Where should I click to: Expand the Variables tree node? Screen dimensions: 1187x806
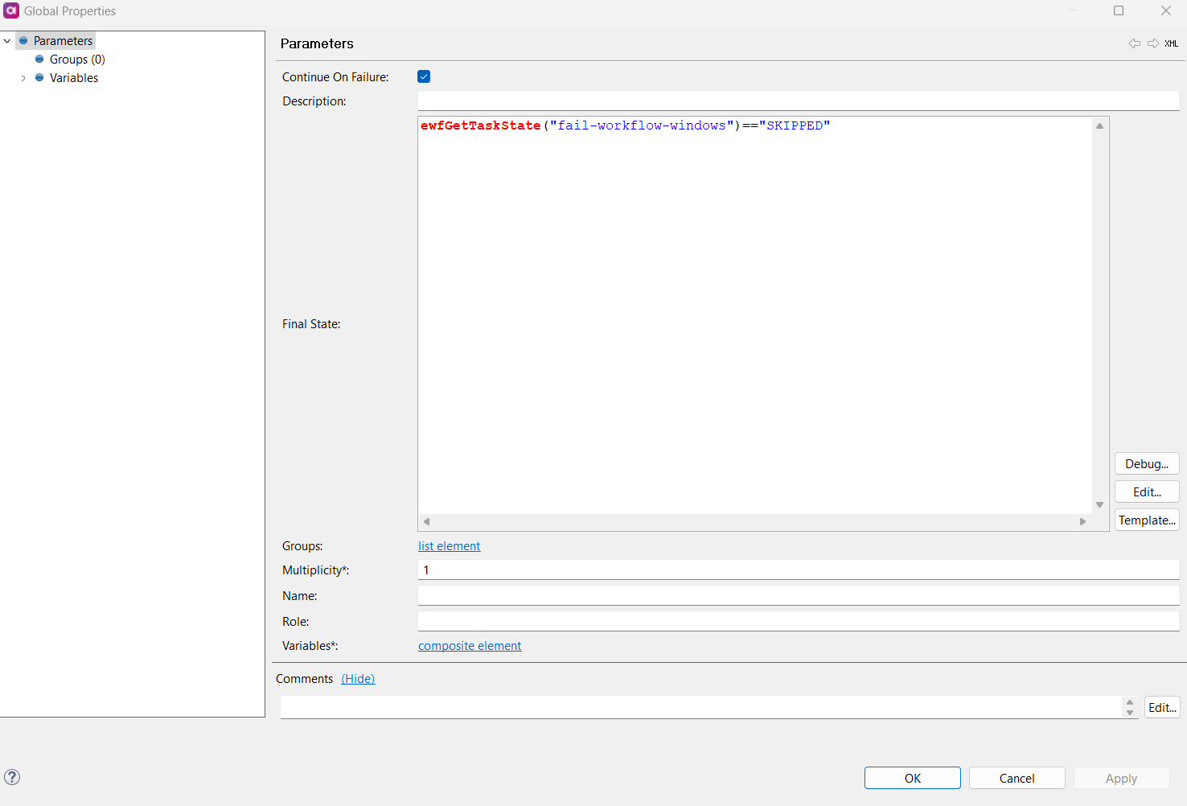(x=23, y=77)
